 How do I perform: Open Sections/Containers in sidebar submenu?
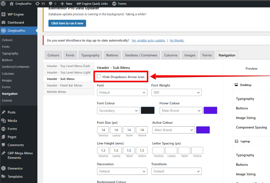16,67
